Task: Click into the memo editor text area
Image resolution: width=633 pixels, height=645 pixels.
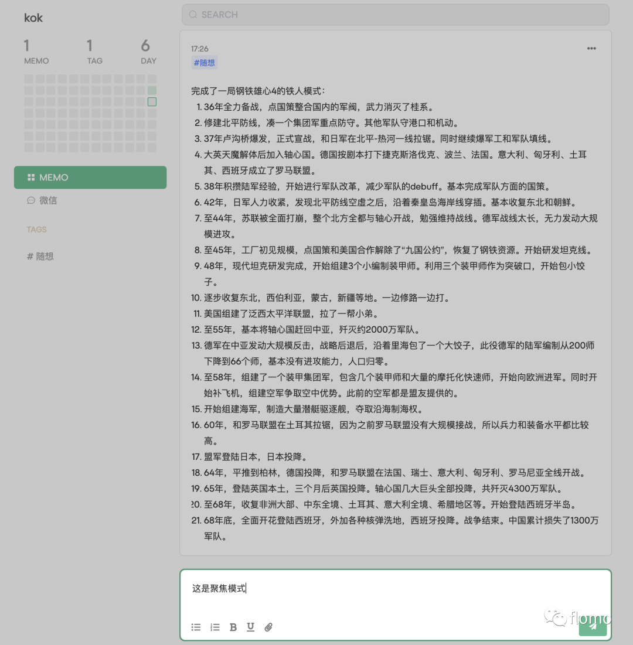Action: 396,589
